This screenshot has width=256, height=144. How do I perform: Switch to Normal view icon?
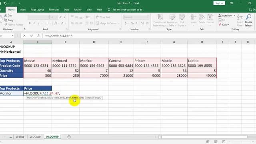coord(208,142)
